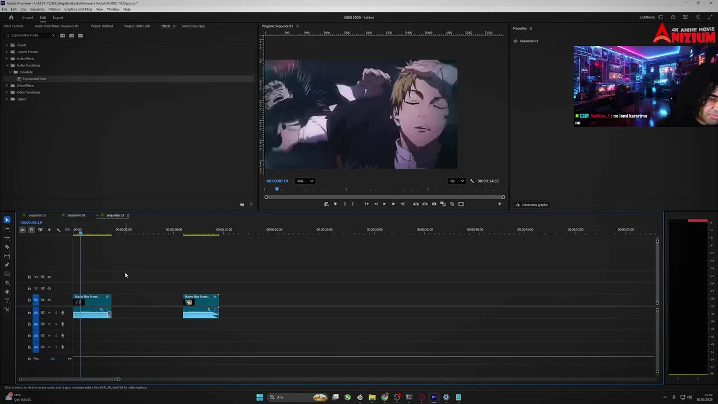The width and height of the screenshot is (718, 404).
Task: Select the Type tool
Action: 7,301
